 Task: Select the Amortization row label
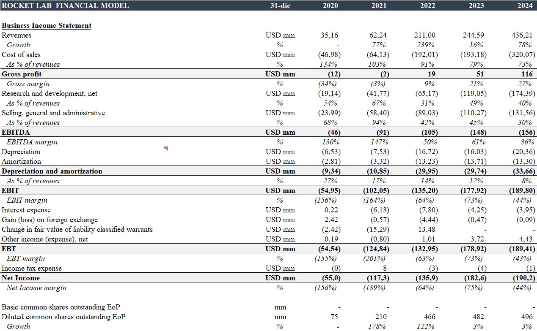(22, 161)
